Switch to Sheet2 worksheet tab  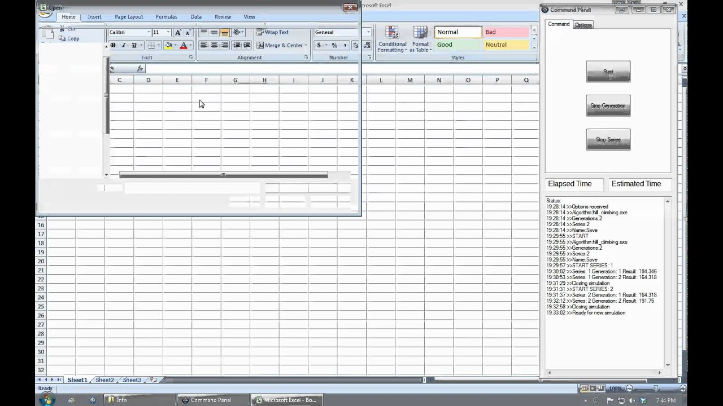pyautogui.click(x=104, y=380)
